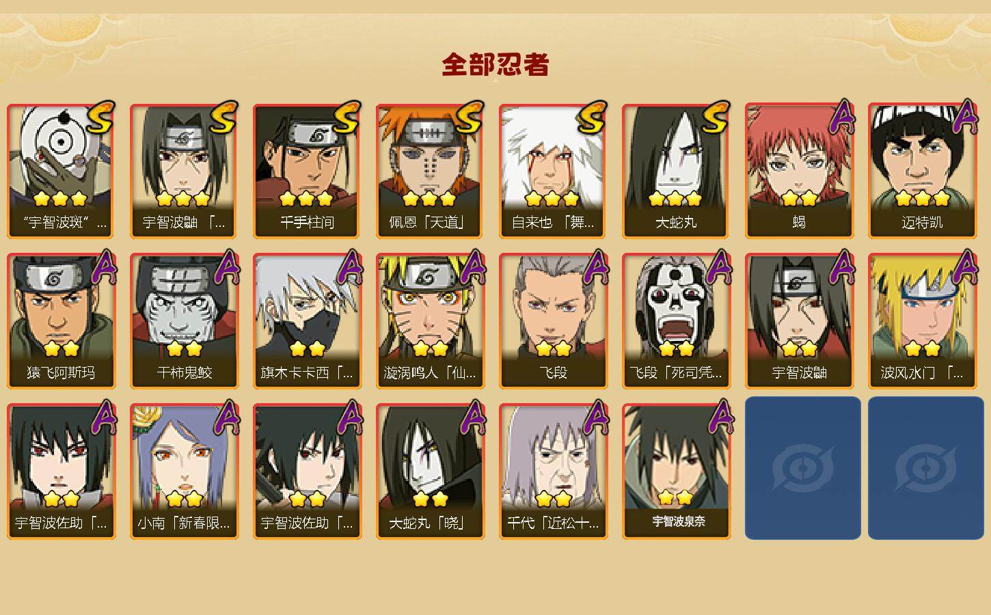Open the 猿飞阿斯玛 character card

point(61,321)
